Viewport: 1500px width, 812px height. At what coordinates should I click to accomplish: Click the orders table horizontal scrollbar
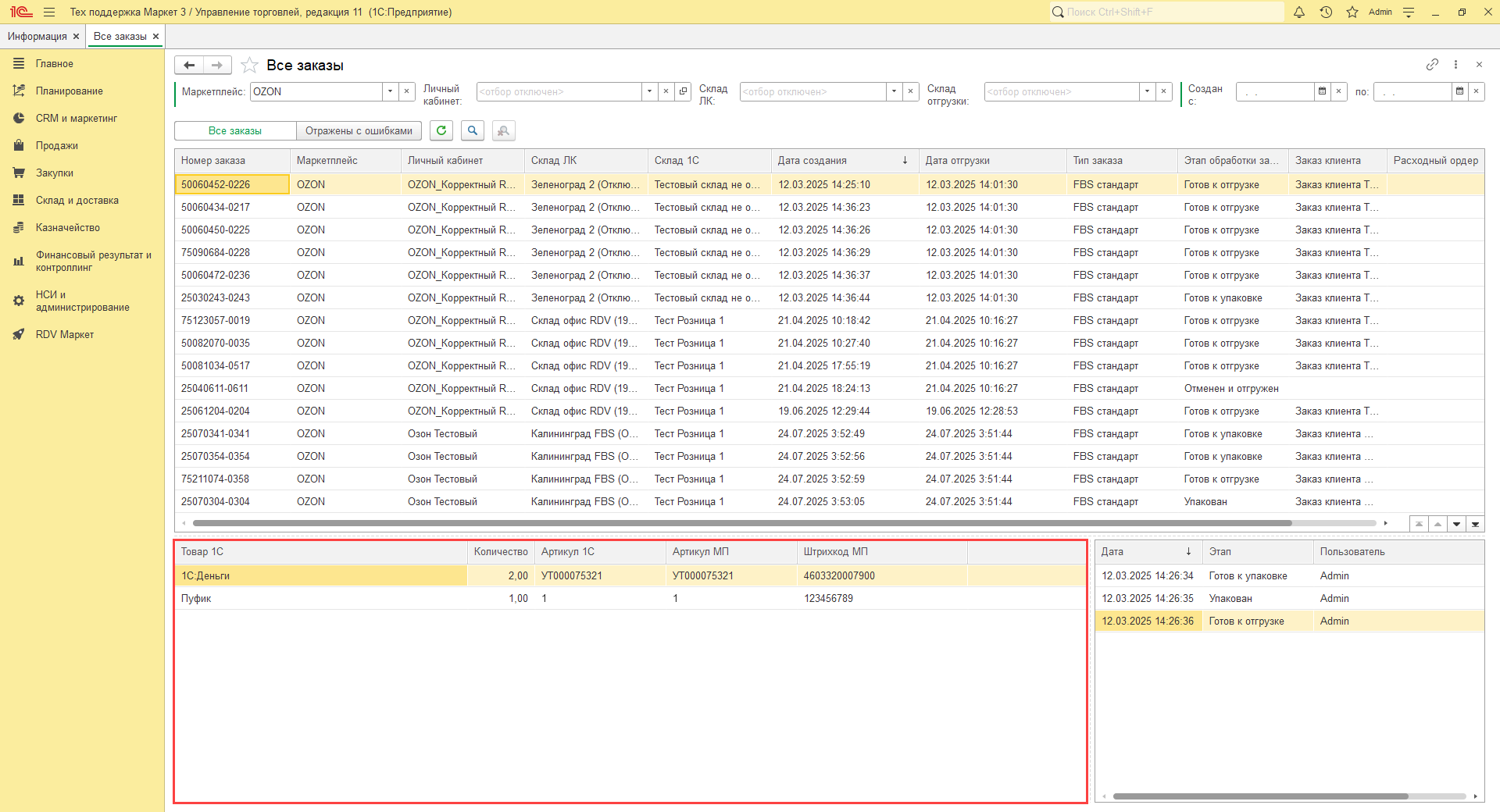point(742,523)
